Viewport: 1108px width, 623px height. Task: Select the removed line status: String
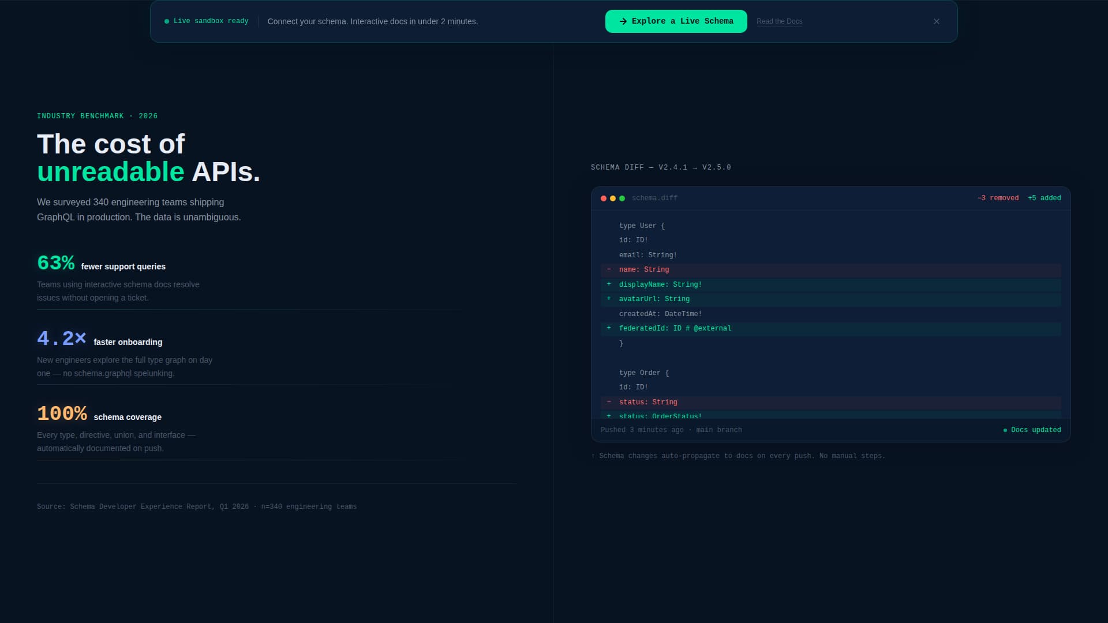point(830,403)
